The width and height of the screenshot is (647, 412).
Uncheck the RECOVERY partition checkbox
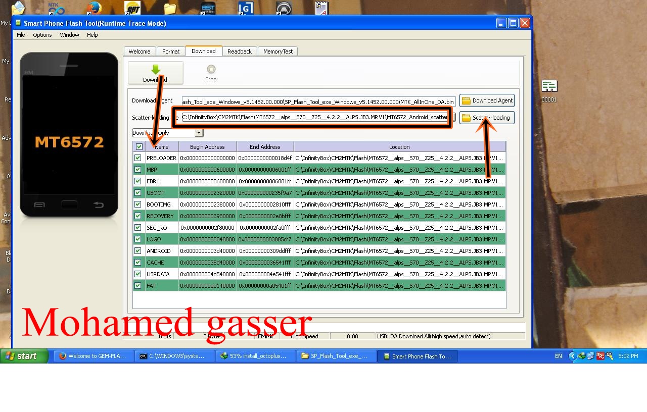point(137,216)
